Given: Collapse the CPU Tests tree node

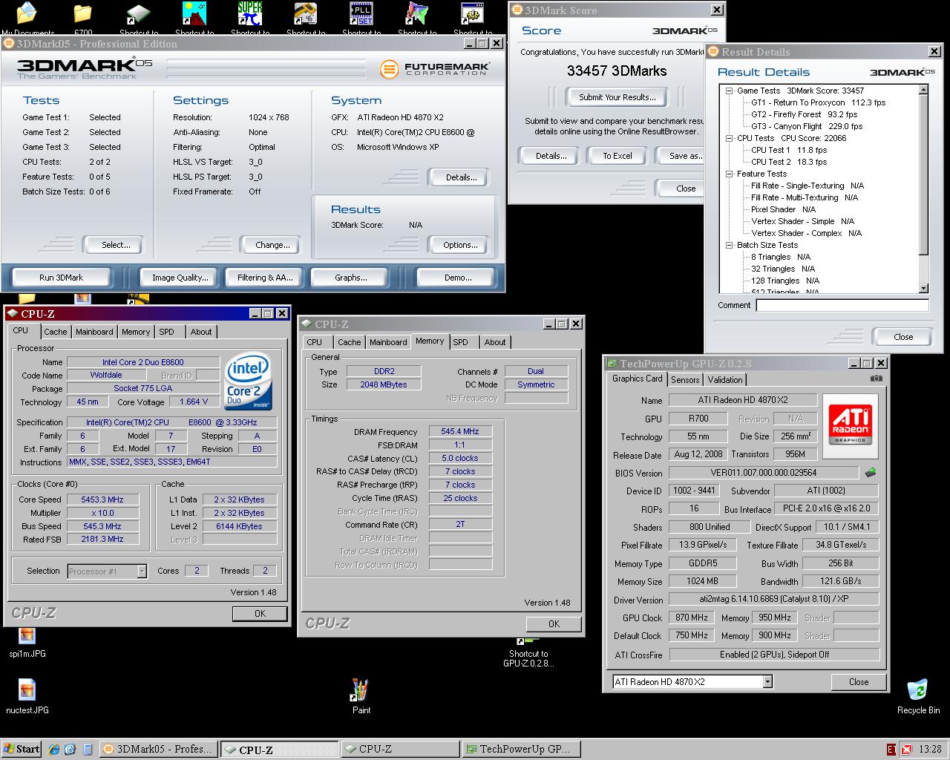Looking at the screenshot, I should click(x=730, y=138).
